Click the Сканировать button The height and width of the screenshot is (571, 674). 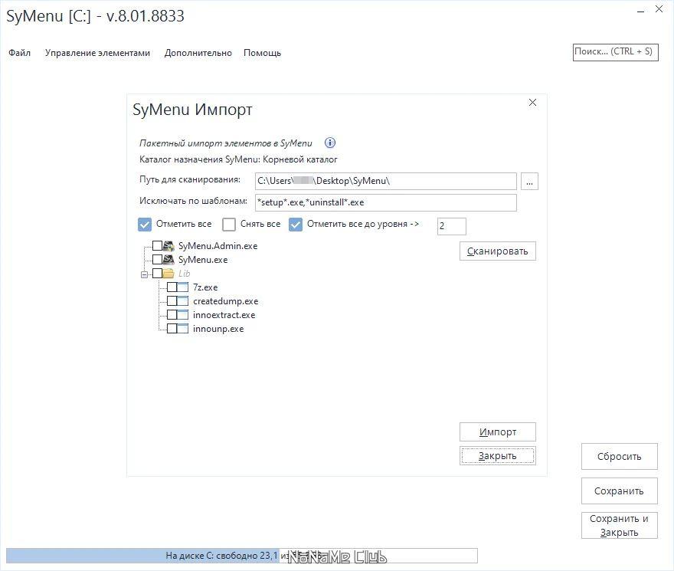point(498,251)
